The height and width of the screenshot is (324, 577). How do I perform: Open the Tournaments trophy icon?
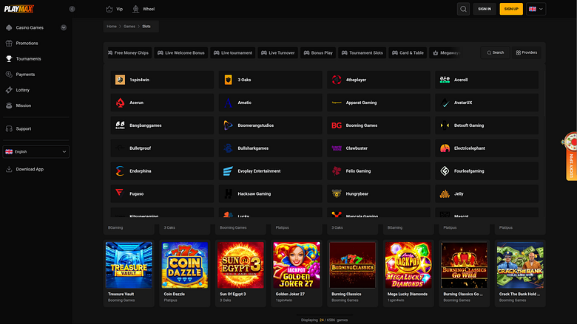pyautogui.click(x=9, y=59)
